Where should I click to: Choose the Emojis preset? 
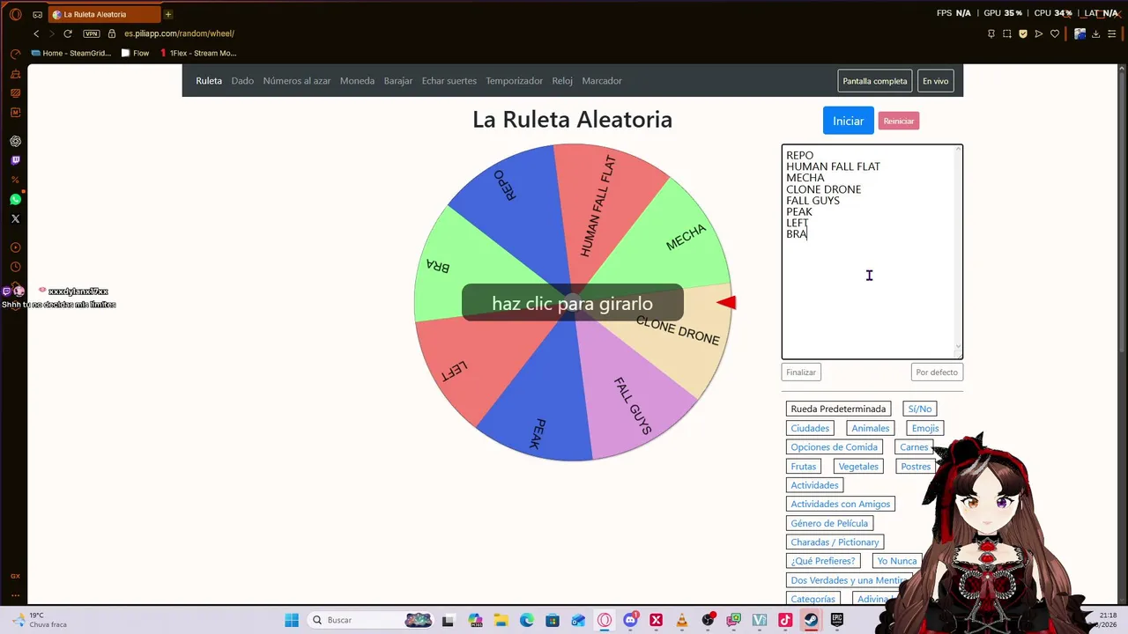pos(925,428)
